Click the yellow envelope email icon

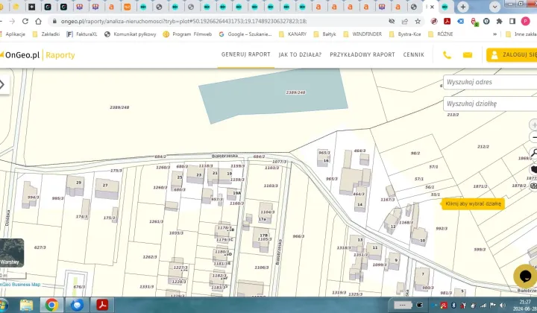468,55
